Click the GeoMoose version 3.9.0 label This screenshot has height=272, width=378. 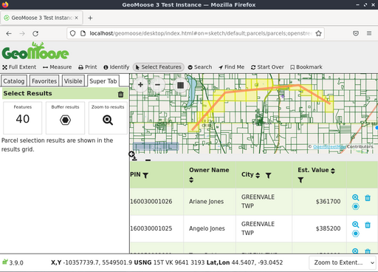(16, 262)
